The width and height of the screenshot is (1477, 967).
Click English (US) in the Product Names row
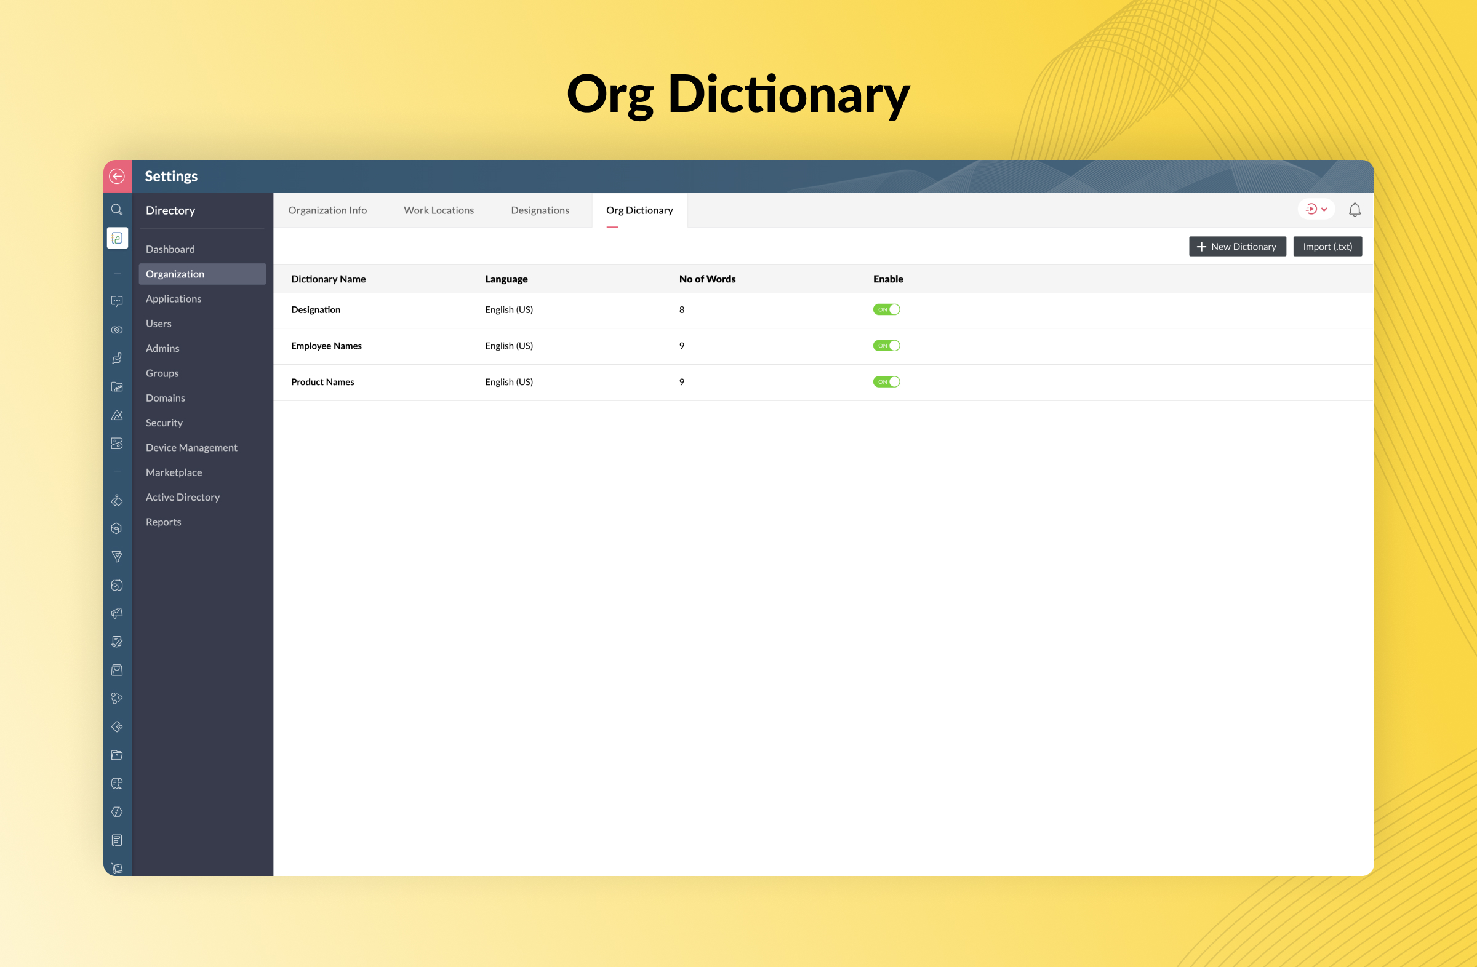coord(509,382)
